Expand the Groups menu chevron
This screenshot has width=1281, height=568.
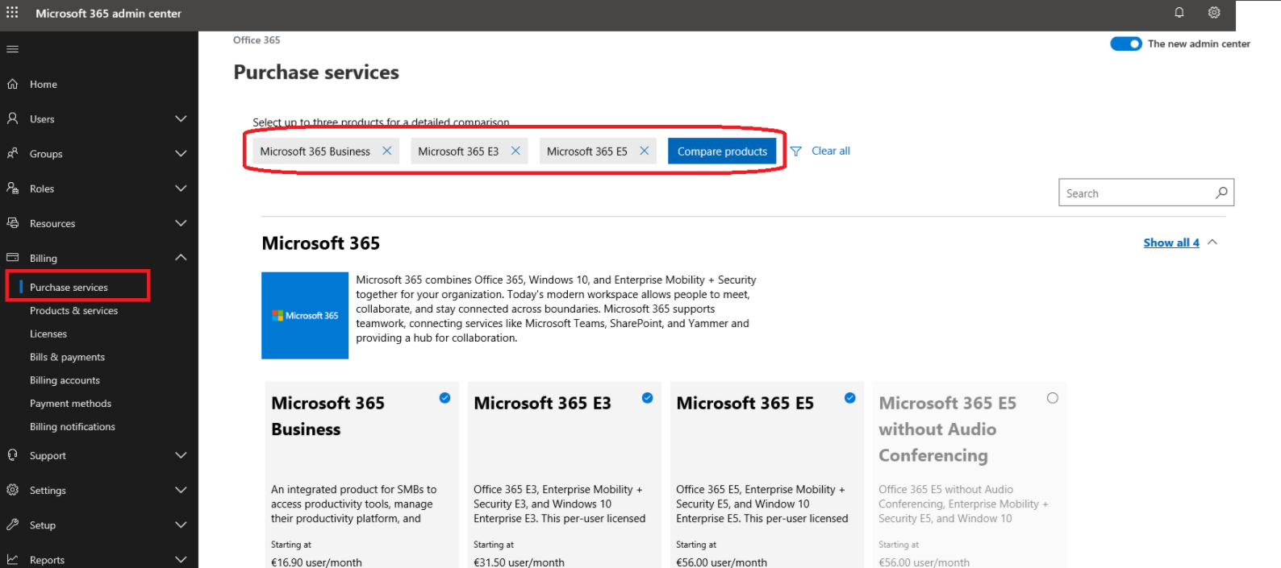coord(181,153)
